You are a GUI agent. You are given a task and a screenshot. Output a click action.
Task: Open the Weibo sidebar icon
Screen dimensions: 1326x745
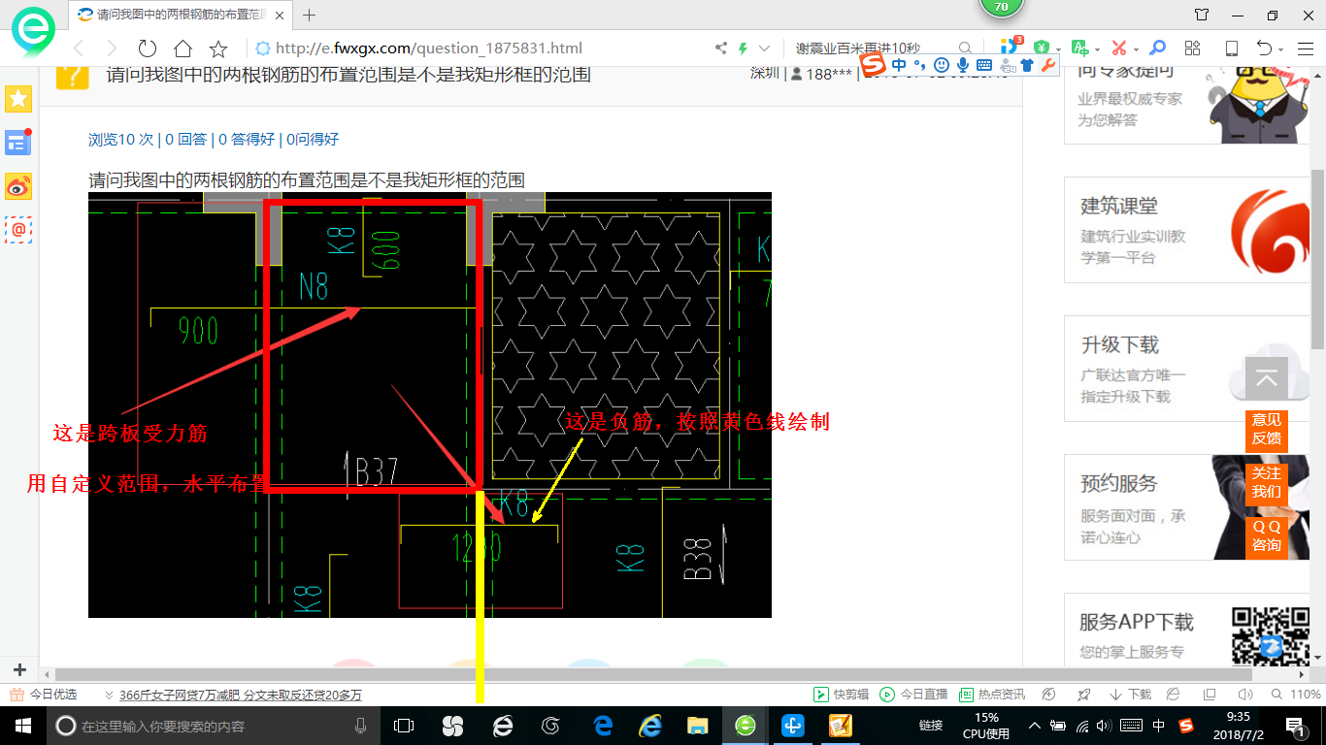coord(18,185)
